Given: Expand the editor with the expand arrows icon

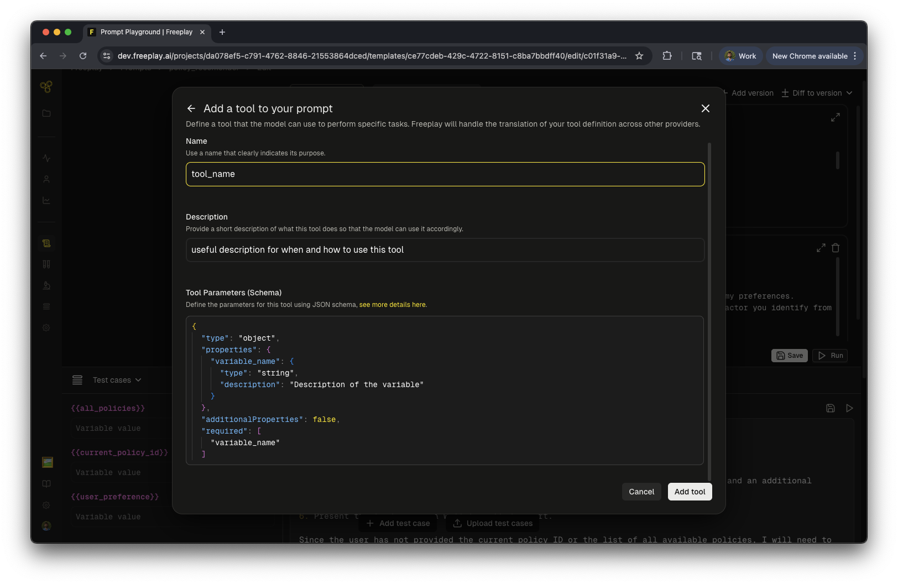Looking at the screenshot, I should 836,117.
